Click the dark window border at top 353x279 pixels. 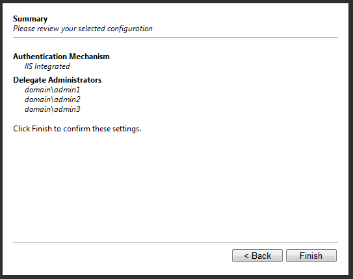click(177, 1)
